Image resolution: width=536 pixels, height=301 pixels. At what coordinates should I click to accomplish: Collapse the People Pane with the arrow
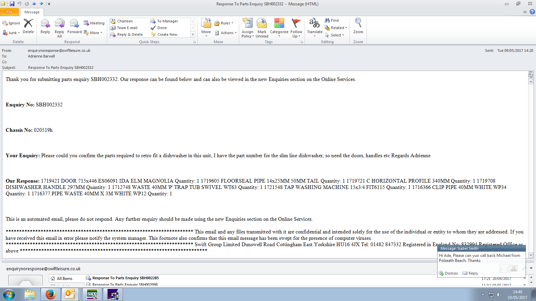[x=531, y=268]
